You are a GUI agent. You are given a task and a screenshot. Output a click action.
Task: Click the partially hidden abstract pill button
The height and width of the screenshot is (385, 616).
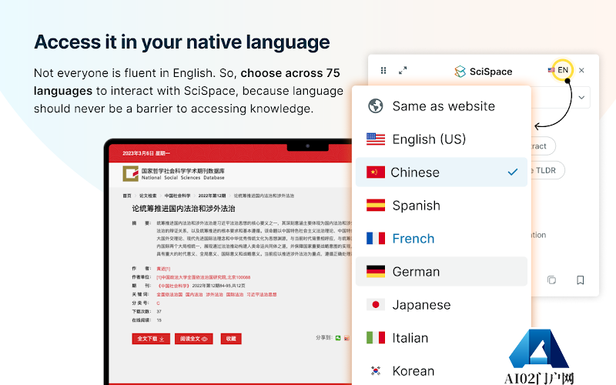click(544, 146)
